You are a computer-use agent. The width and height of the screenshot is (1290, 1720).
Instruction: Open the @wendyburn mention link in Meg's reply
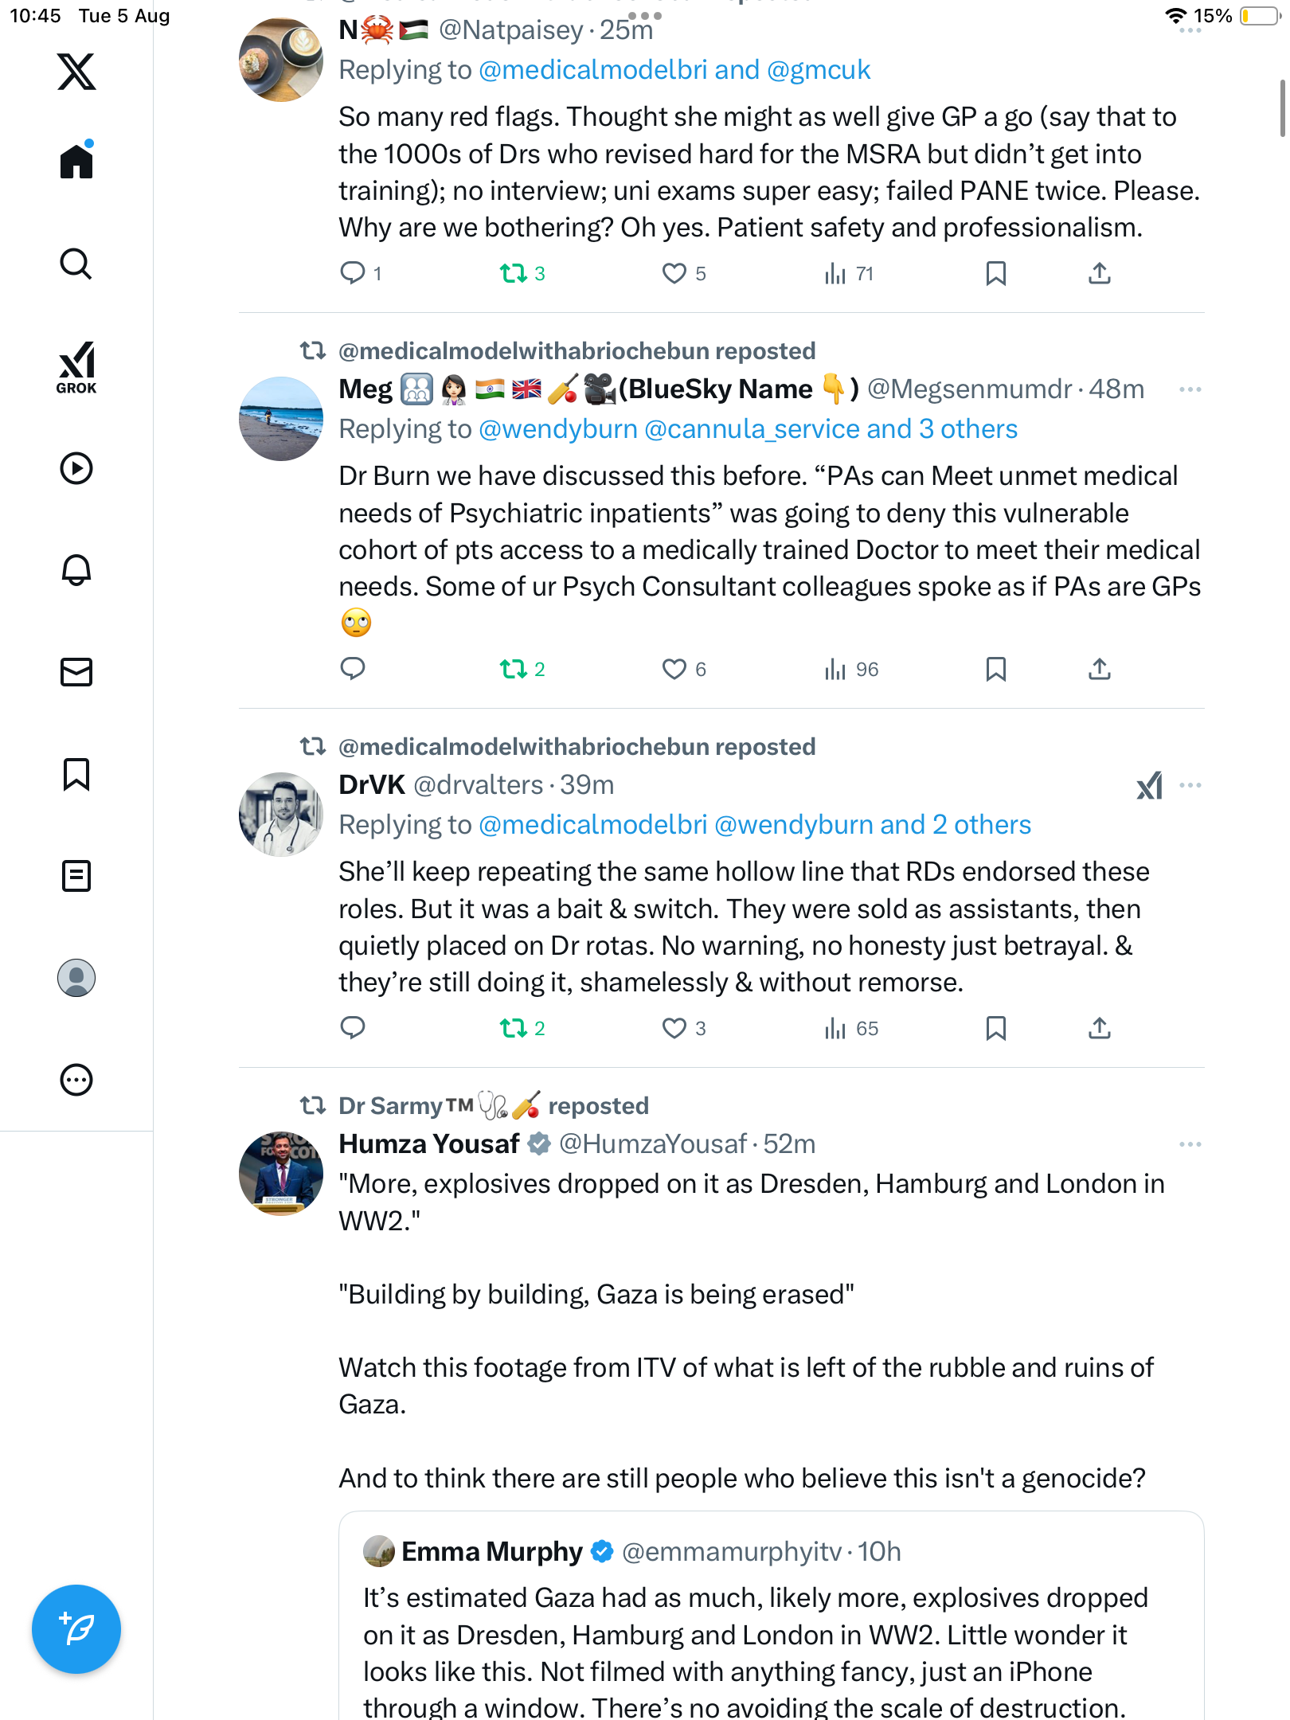pyautogui.click(x=557, y=429)
